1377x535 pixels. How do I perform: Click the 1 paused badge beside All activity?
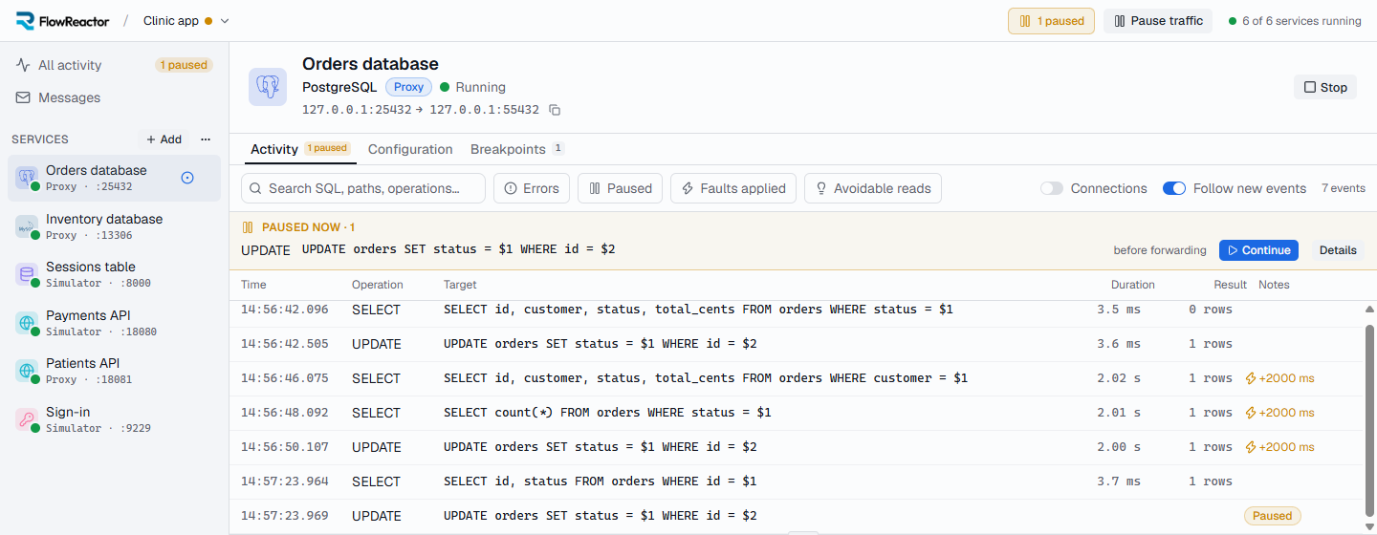[184, 65]
